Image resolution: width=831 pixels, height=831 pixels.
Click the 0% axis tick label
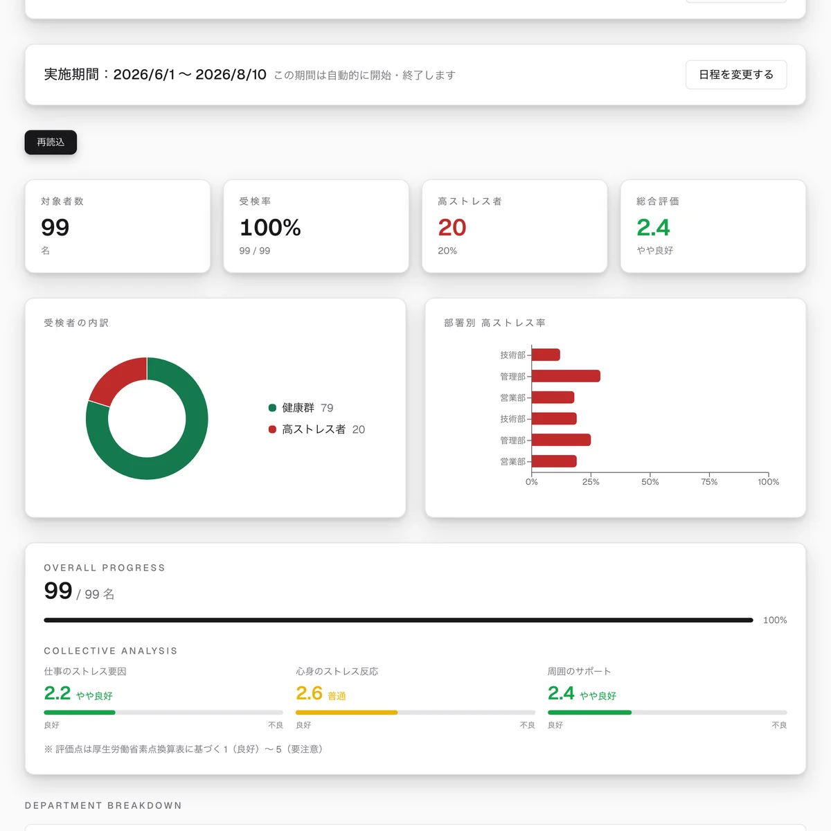pyautogui.click(x=532, y=482)
